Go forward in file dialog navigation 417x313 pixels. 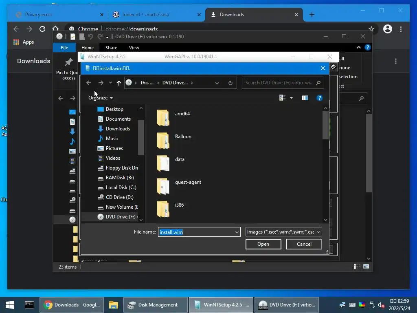pyautogui.click(x=101, y=83)
